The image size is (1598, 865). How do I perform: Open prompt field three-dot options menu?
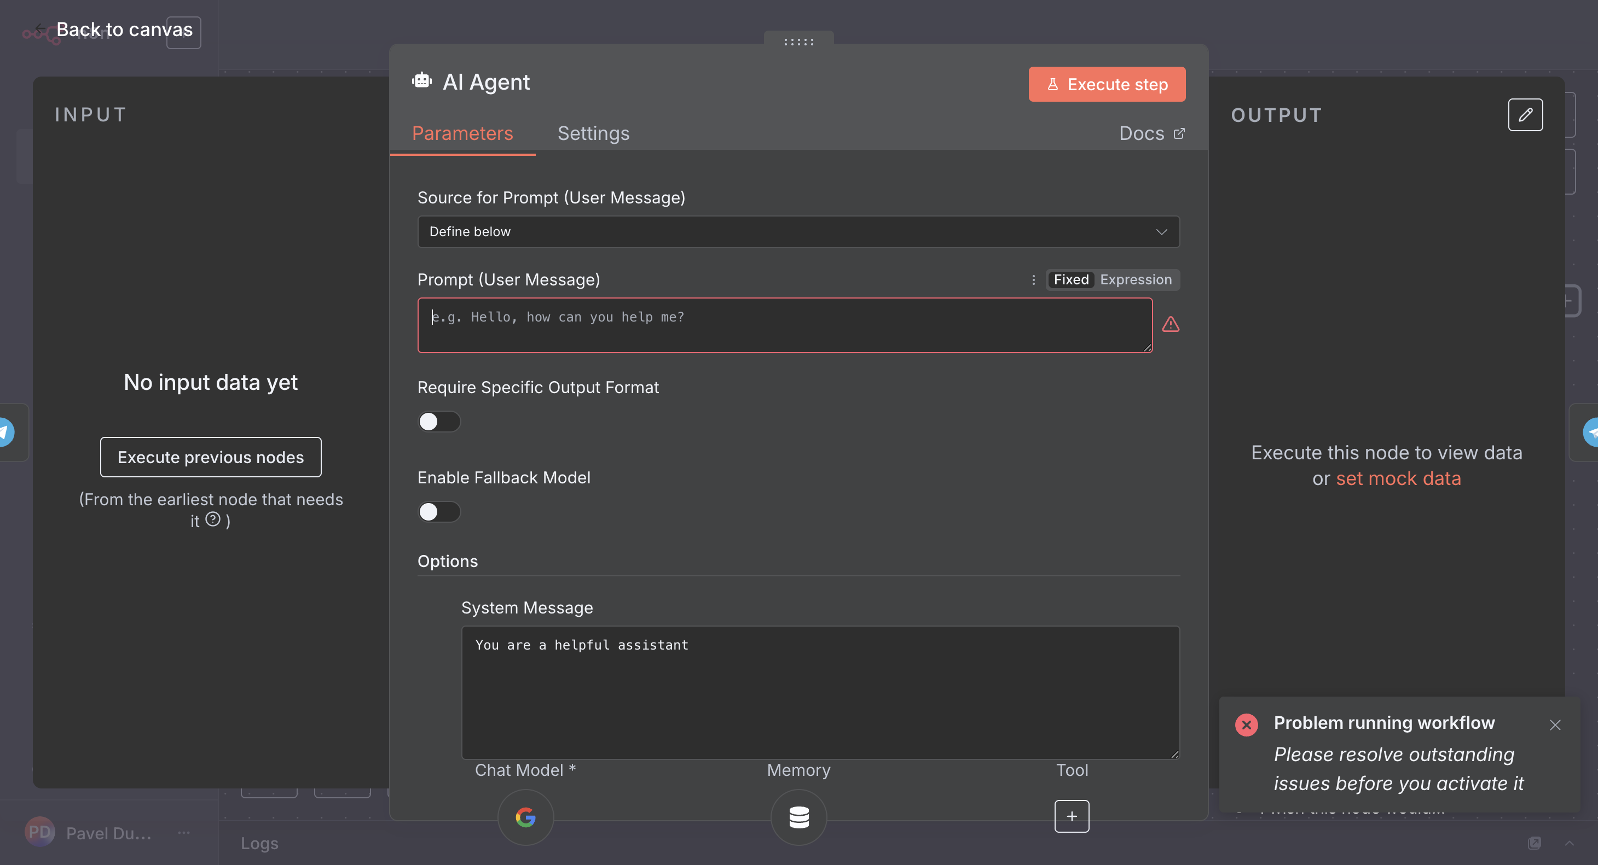[1033, 280]
